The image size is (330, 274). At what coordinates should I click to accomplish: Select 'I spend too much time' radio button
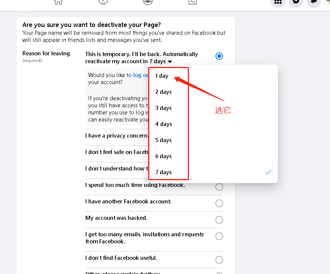tap(219, 187)
